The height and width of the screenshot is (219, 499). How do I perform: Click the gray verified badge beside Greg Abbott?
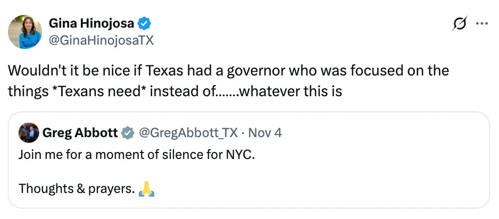128,133
